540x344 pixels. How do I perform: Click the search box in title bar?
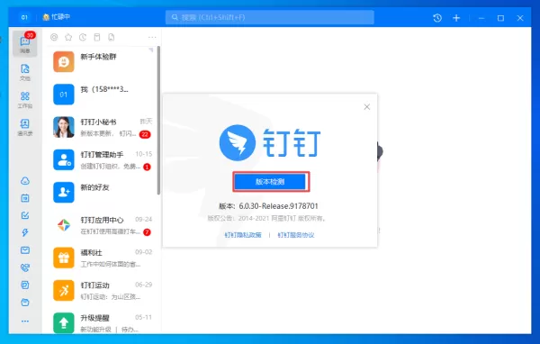(270, 17)
